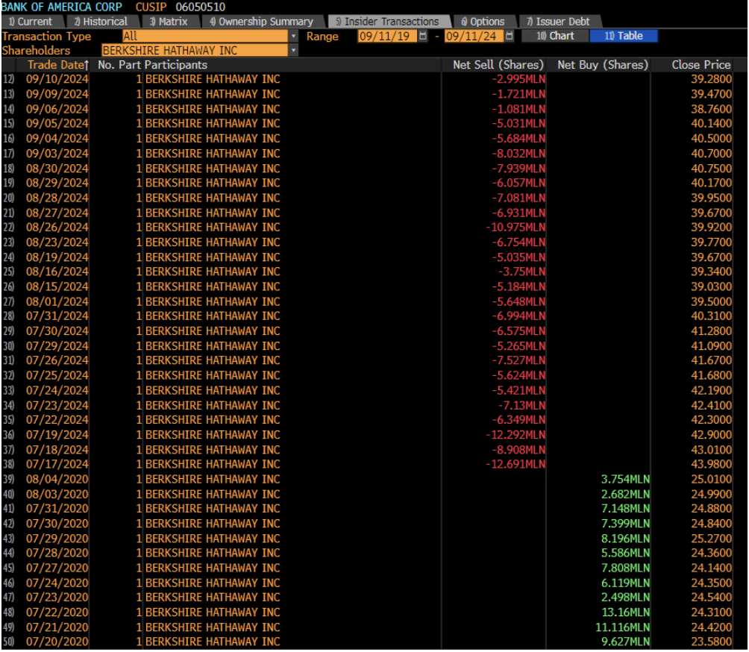
Task: Click the No. Part column header
Action: 119,65
